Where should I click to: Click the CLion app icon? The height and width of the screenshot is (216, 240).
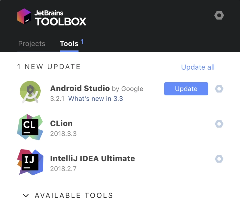click(x=30, y=127)
